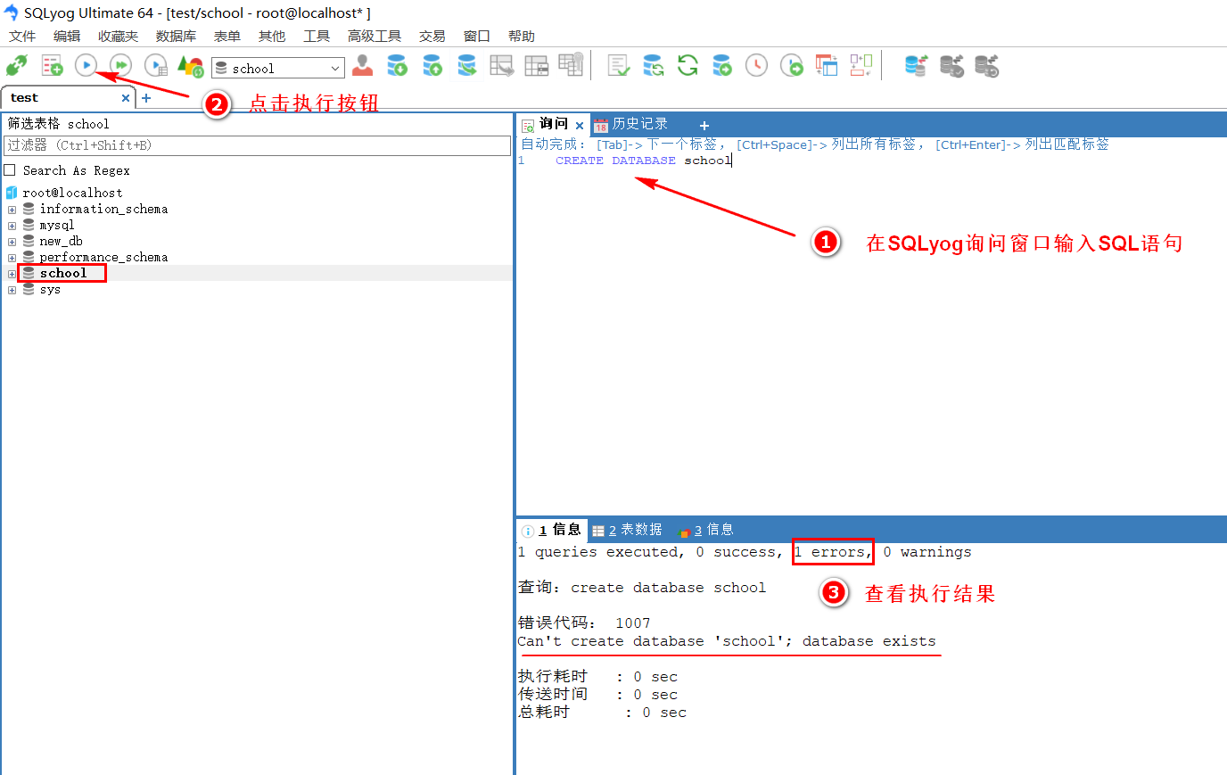Click the format query shapes icon

coord(190,66)
